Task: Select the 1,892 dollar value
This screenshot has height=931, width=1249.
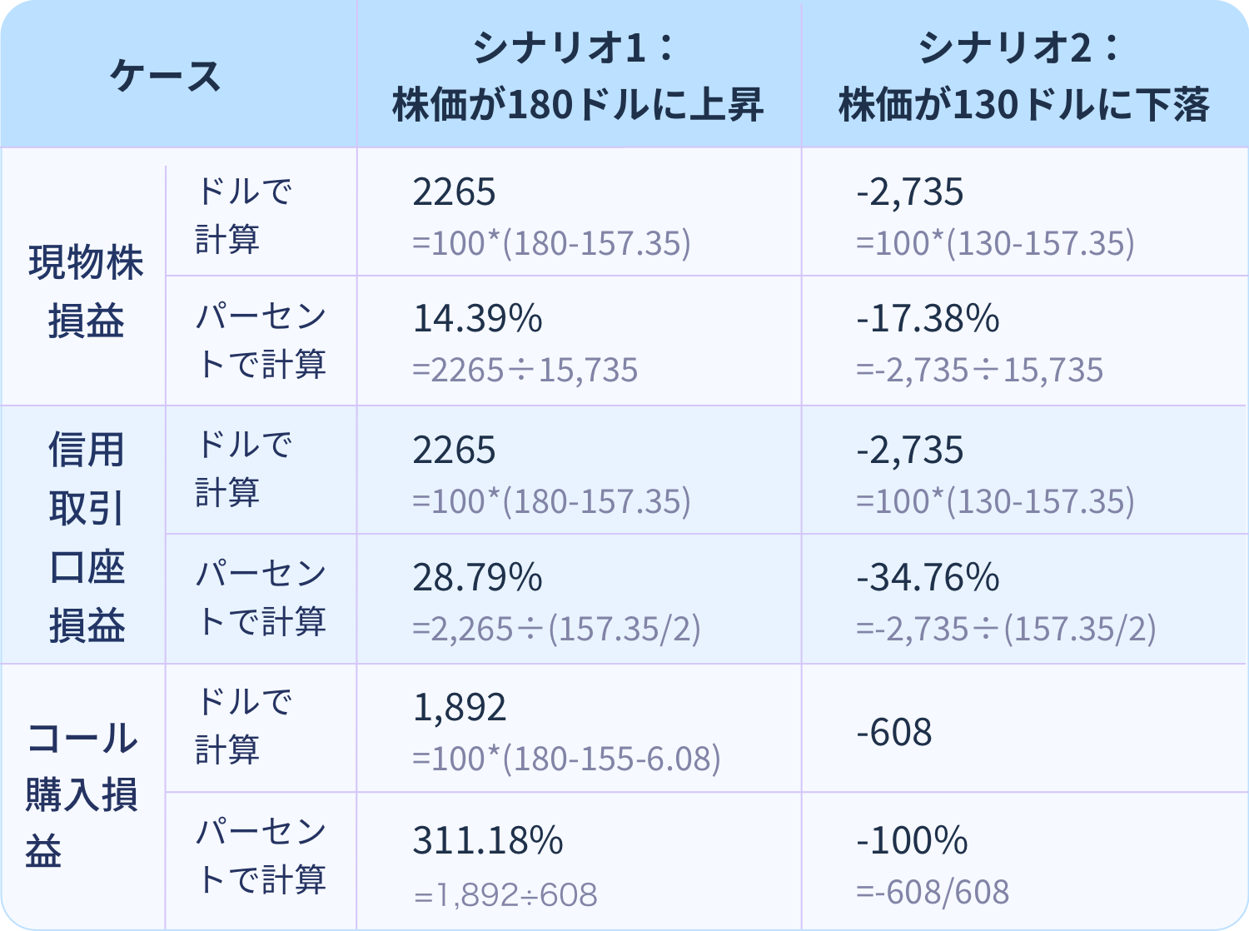Action: tap(460, 708)
